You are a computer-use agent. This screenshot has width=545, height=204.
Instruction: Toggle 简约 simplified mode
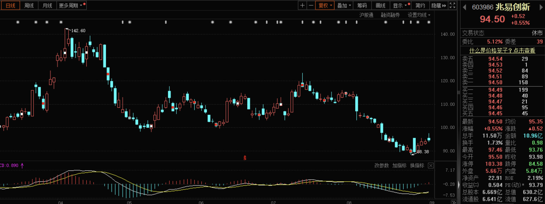pos(420,6)
